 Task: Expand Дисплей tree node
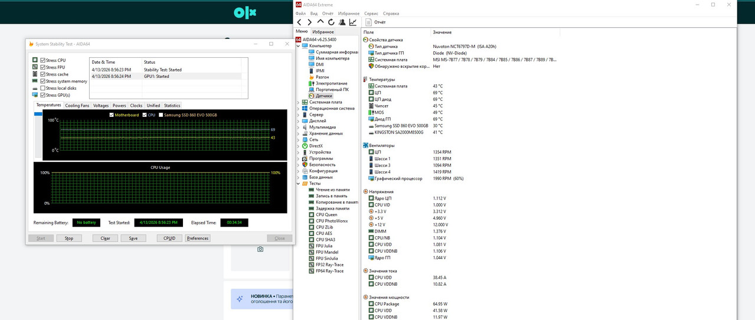(x=298, y=120)
